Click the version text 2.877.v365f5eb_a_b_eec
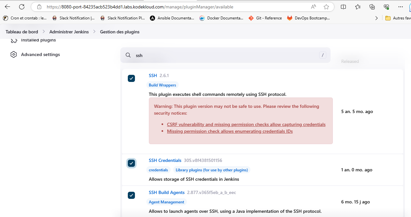 click(212, 192)
